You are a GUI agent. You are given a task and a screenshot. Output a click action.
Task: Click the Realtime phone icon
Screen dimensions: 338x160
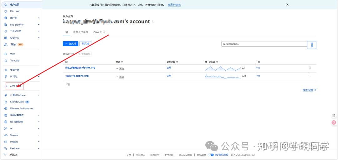tap(6, 148)
